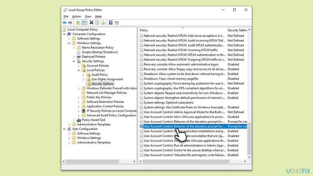Screen dimensions: 313x176
Task: Click the Policy-based QoS chart icon
Action: [x=79, y=120]
